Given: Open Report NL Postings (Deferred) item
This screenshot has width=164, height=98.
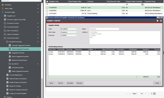Looking at the screenshot, I should pyautogui.click(x=19, y=90).
